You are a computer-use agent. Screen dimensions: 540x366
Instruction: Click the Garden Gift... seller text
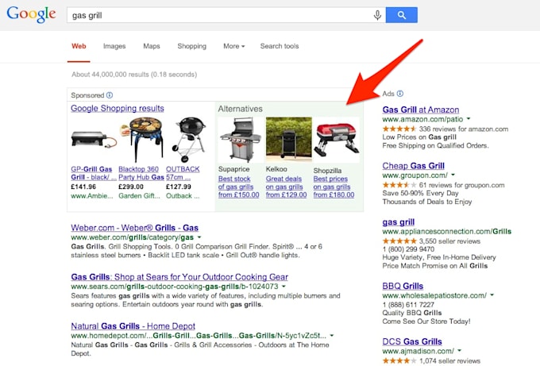tap(140, 196)
